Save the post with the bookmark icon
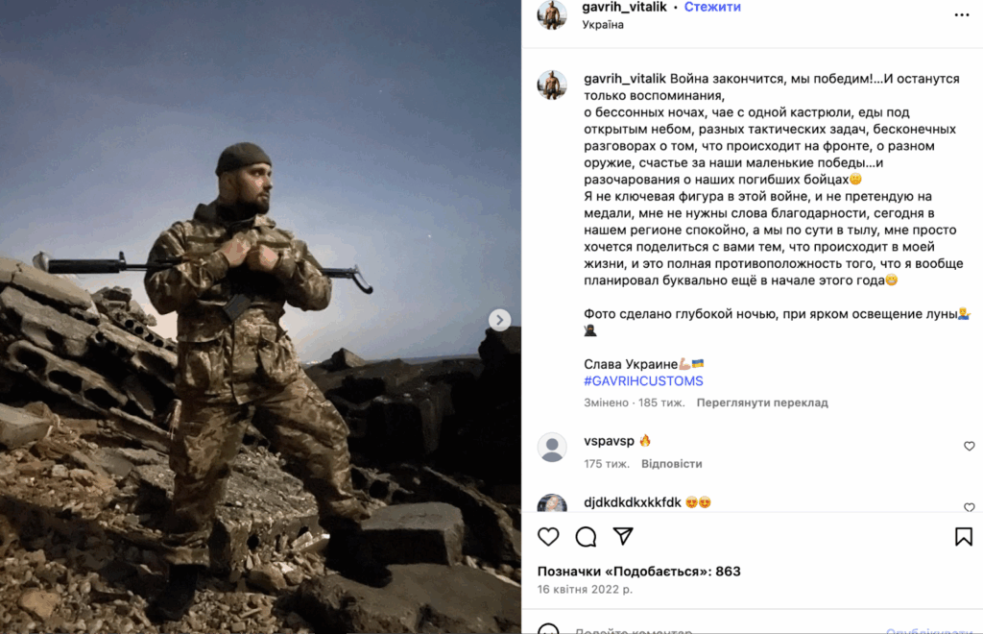 (x=963, y=537)
